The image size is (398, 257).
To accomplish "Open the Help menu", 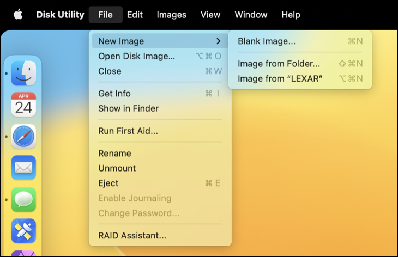I will [x=291, y=15].
